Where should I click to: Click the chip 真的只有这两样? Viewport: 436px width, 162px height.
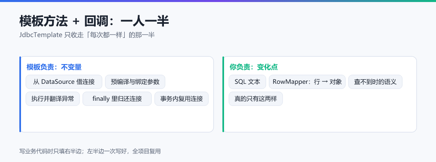256,99
